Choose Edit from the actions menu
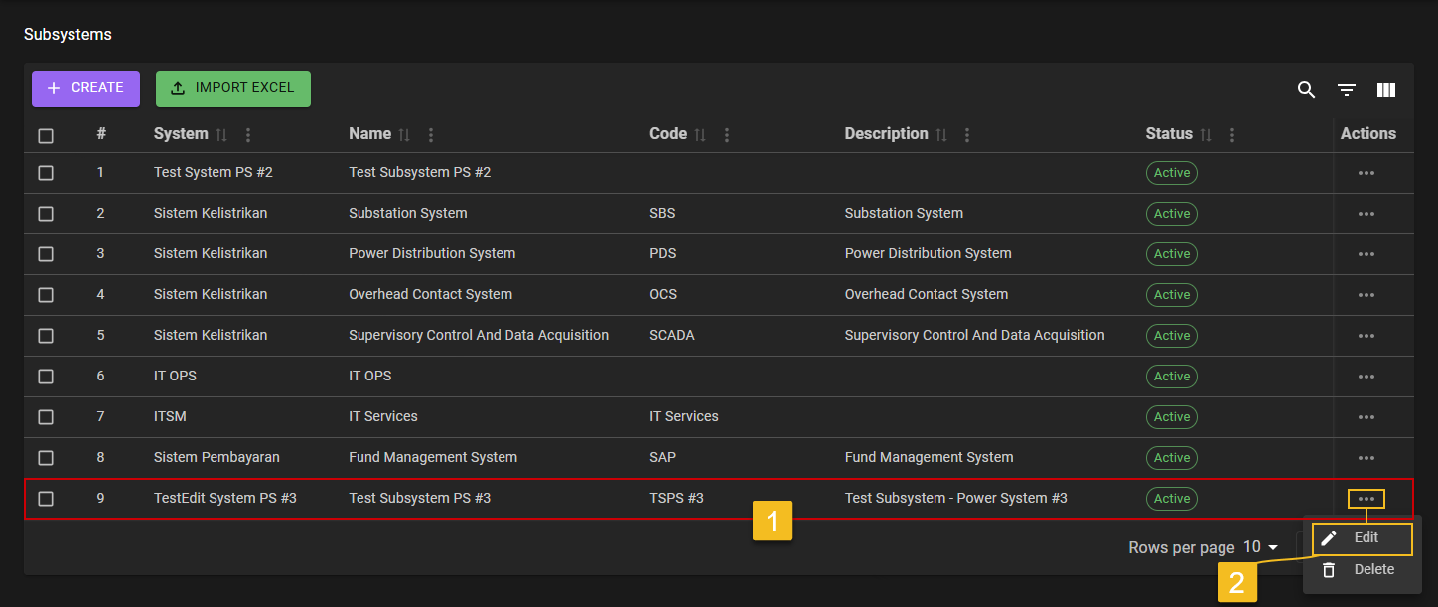Screen dimensions: 1438x607 click(1363, 538)
